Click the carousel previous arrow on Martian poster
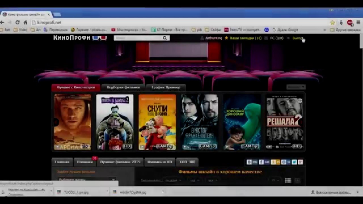This screenshot has width=363, height=204. [56, 122]
